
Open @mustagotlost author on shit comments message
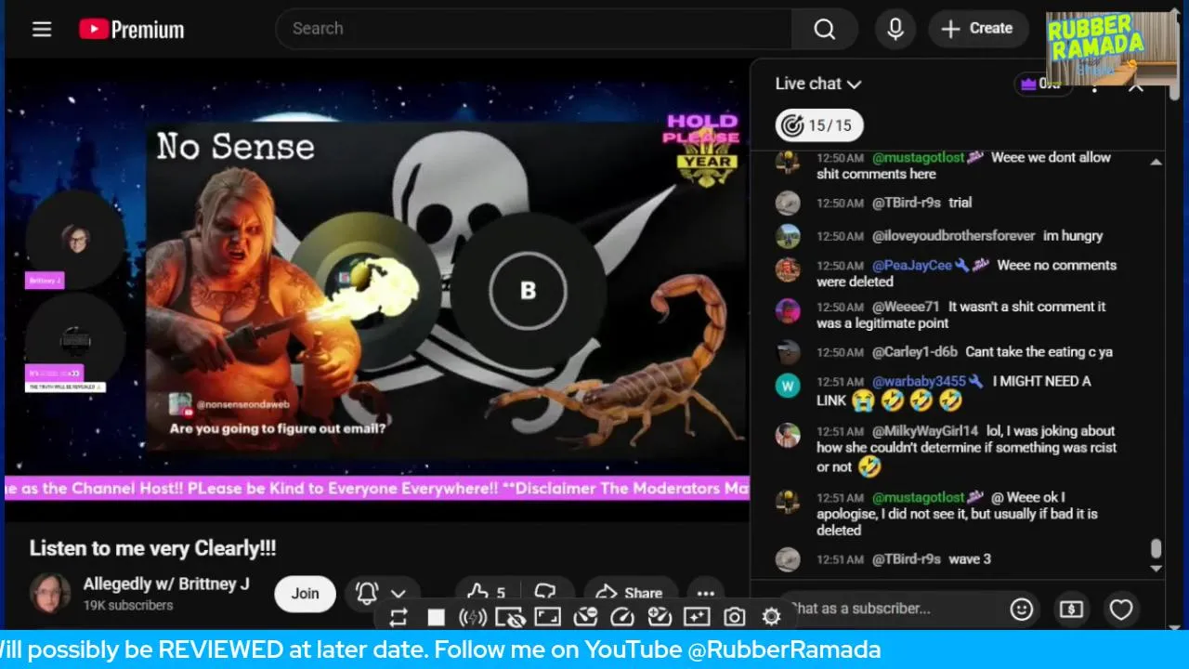[920, 158]
